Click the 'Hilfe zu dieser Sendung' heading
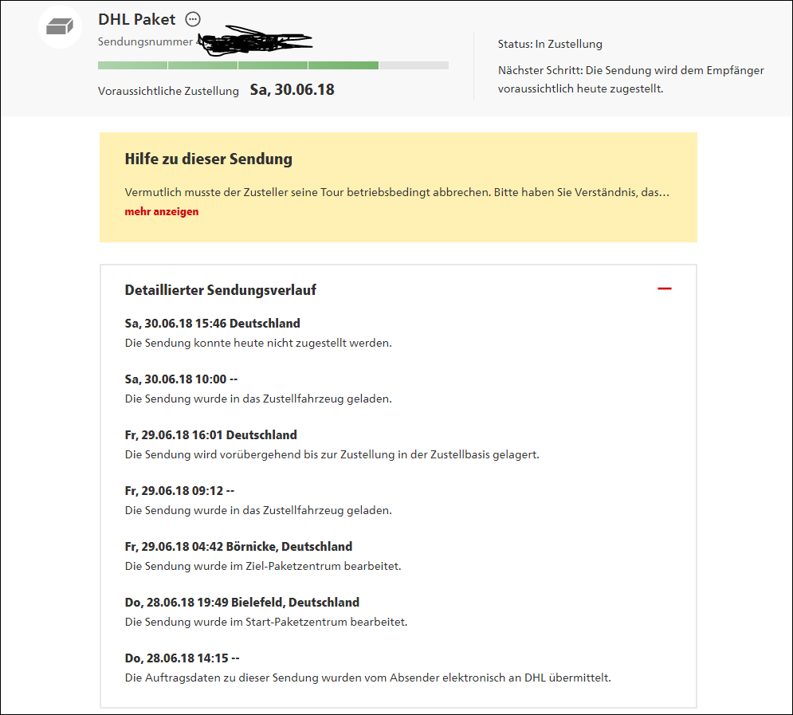Screen dimensions: 793x715 [x=208, y=159]
